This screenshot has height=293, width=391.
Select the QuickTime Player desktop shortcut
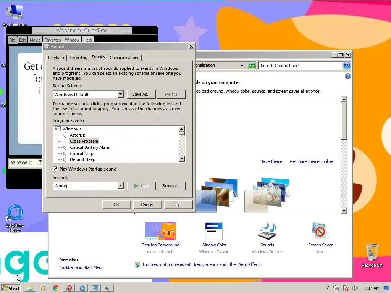15,219
